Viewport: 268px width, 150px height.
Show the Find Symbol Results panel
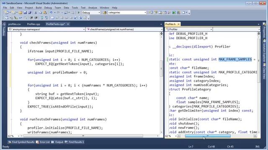(21, 142)
